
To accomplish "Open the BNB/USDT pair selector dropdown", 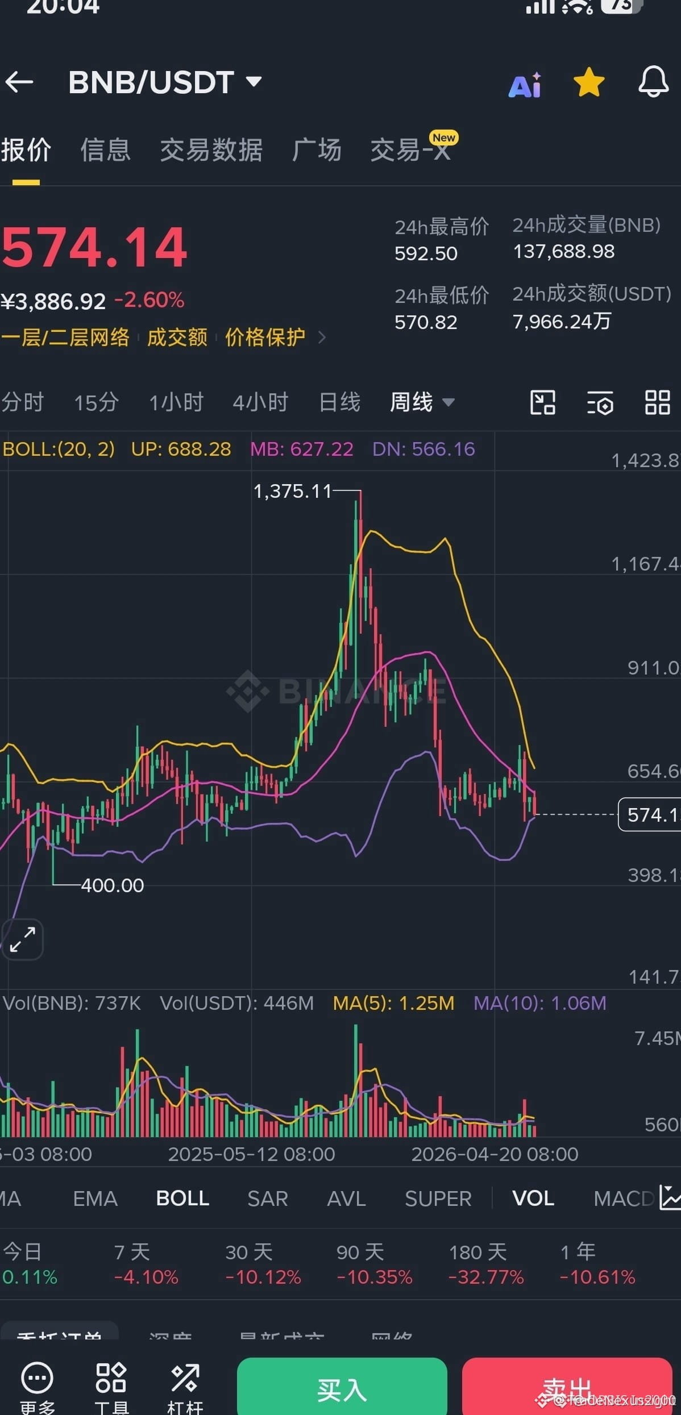I will pos(165,82).
